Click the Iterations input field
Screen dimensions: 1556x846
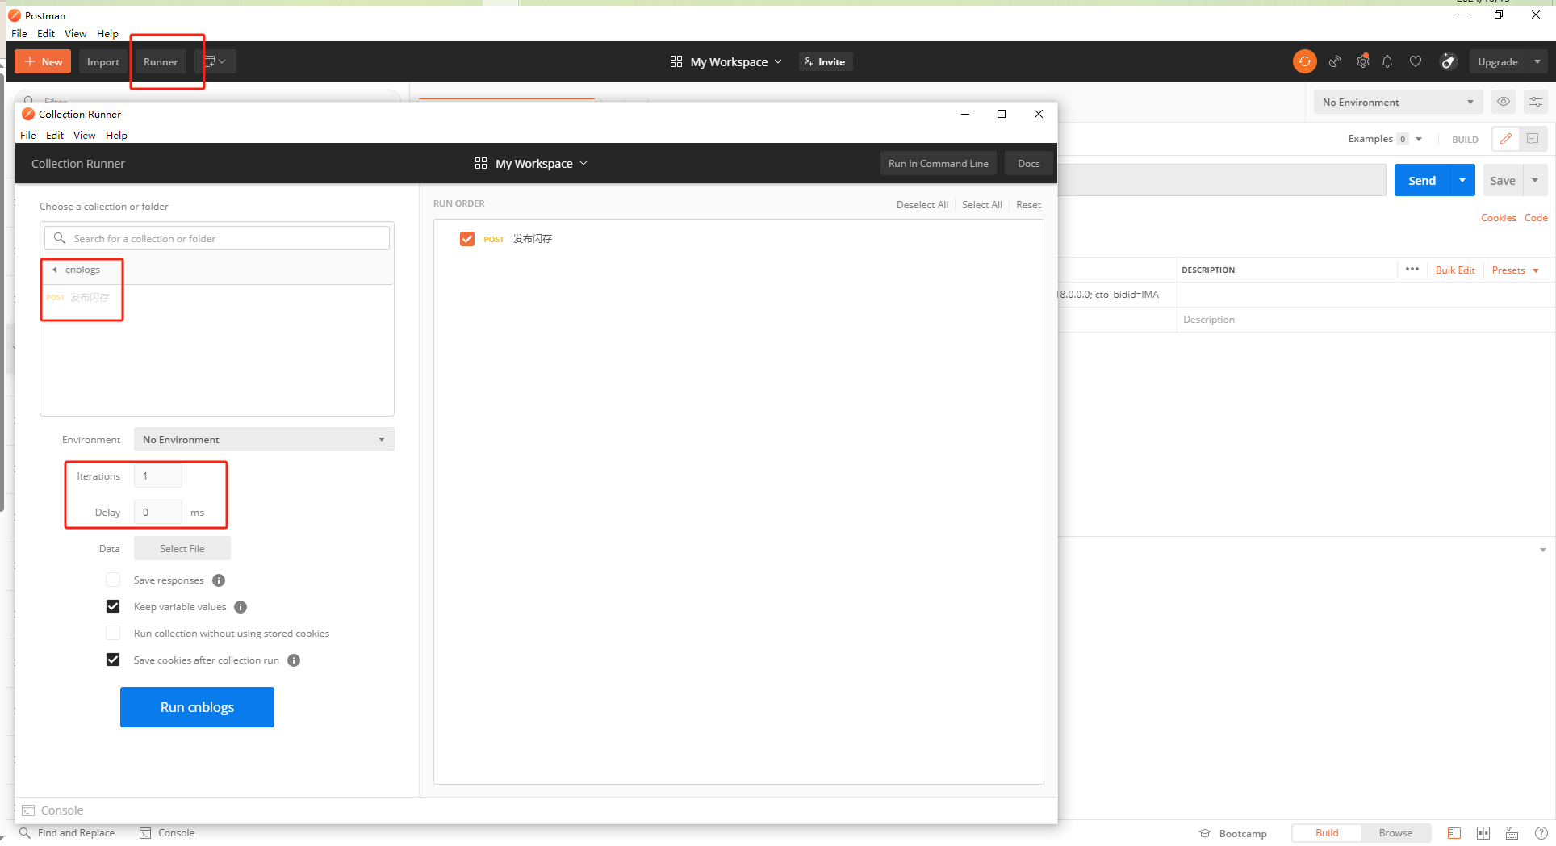point(158,476)
